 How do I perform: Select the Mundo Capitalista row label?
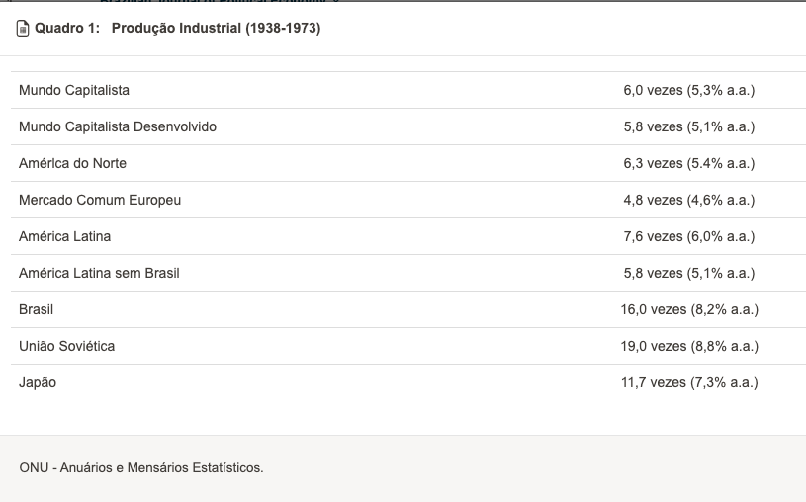(x=74, y=90)
